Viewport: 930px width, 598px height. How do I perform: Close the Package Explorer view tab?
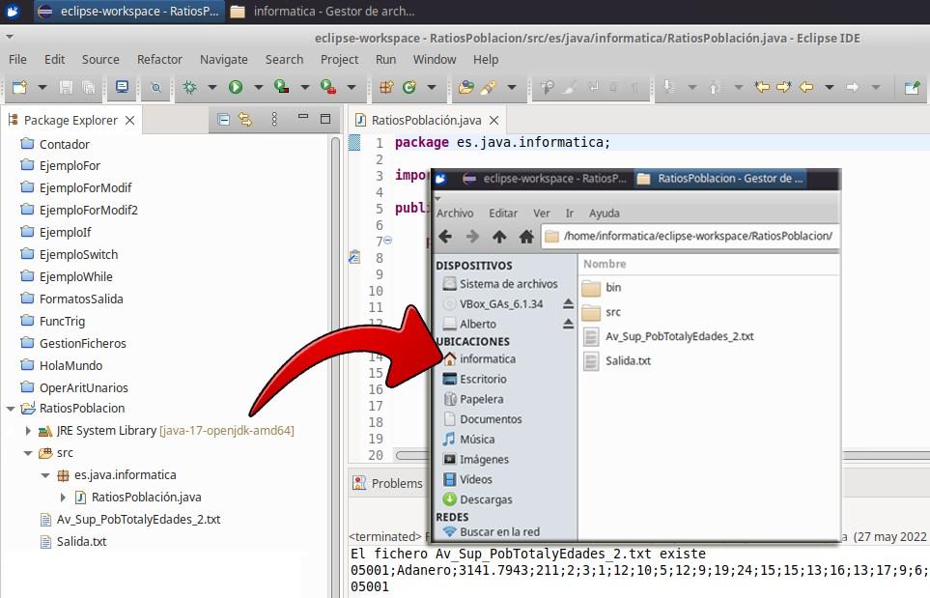(x=130, y=121)
